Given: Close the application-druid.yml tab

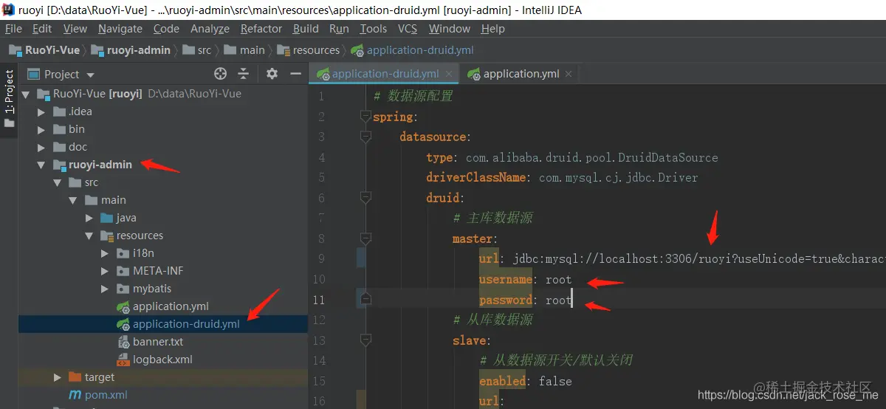Looking at the screenshot, I should pos(449,74).
